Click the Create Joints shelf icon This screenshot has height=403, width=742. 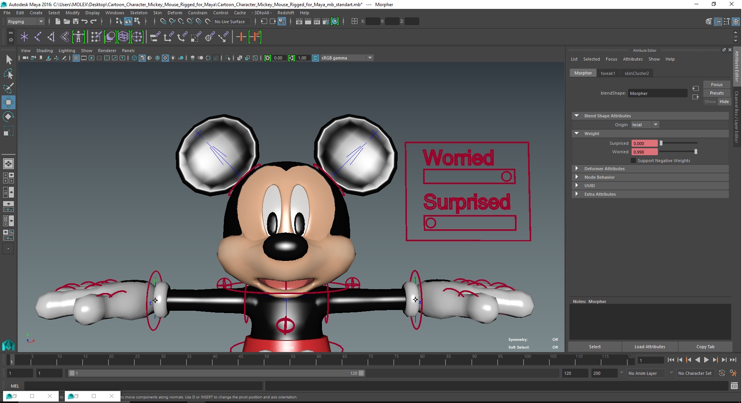tap(38, 37)
